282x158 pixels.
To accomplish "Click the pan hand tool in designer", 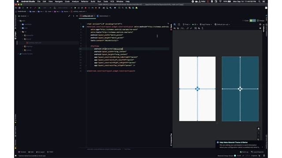I will click(259, 129).
